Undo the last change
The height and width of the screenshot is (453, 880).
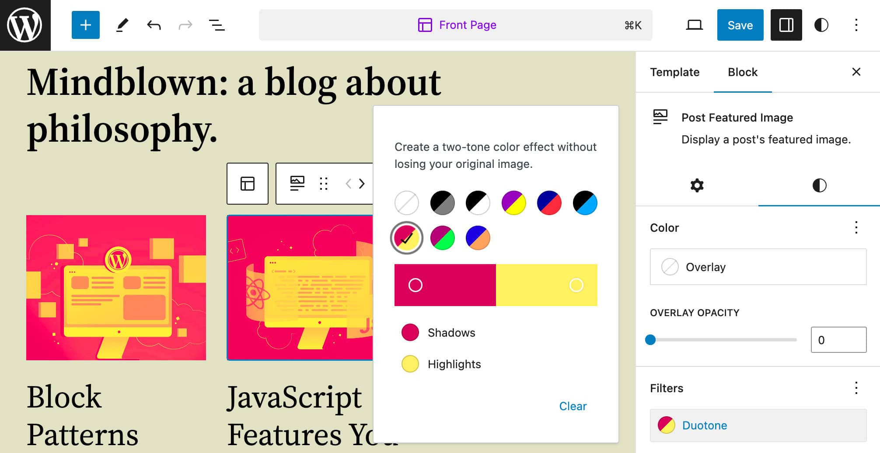[154, 25]
